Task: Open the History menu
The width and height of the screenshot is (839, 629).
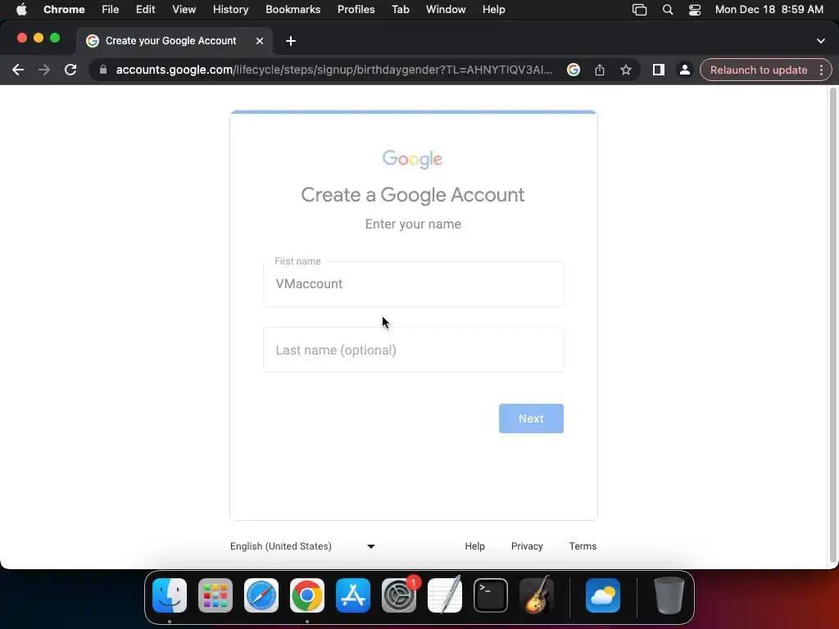Action: [230, 10]
